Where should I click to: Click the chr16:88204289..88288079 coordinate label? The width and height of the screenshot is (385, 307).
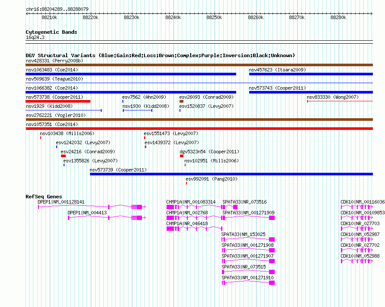pyautogui.click(x=57, y=9)
